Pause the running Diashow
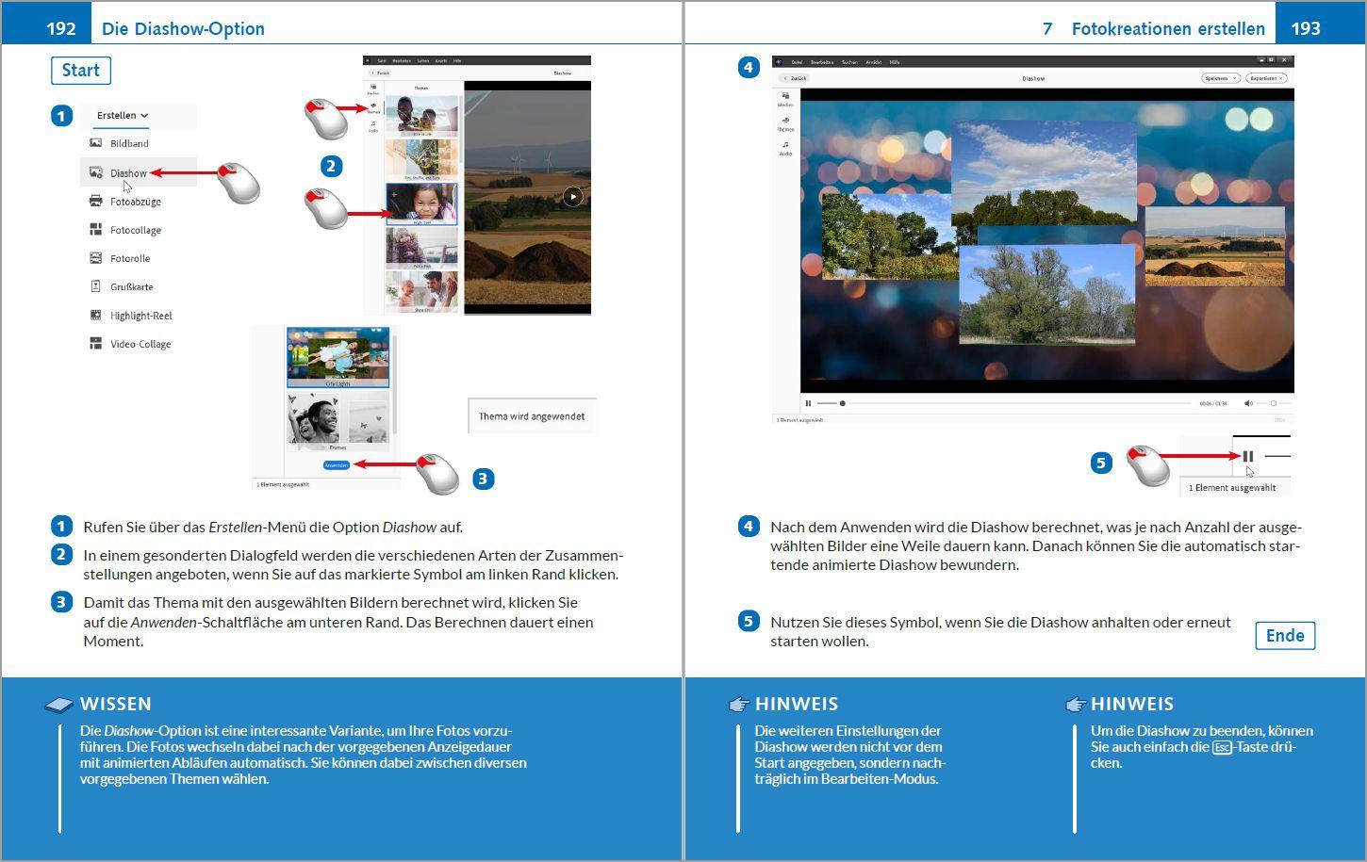This screenshot has width=1367, height=862. (809, 402)
